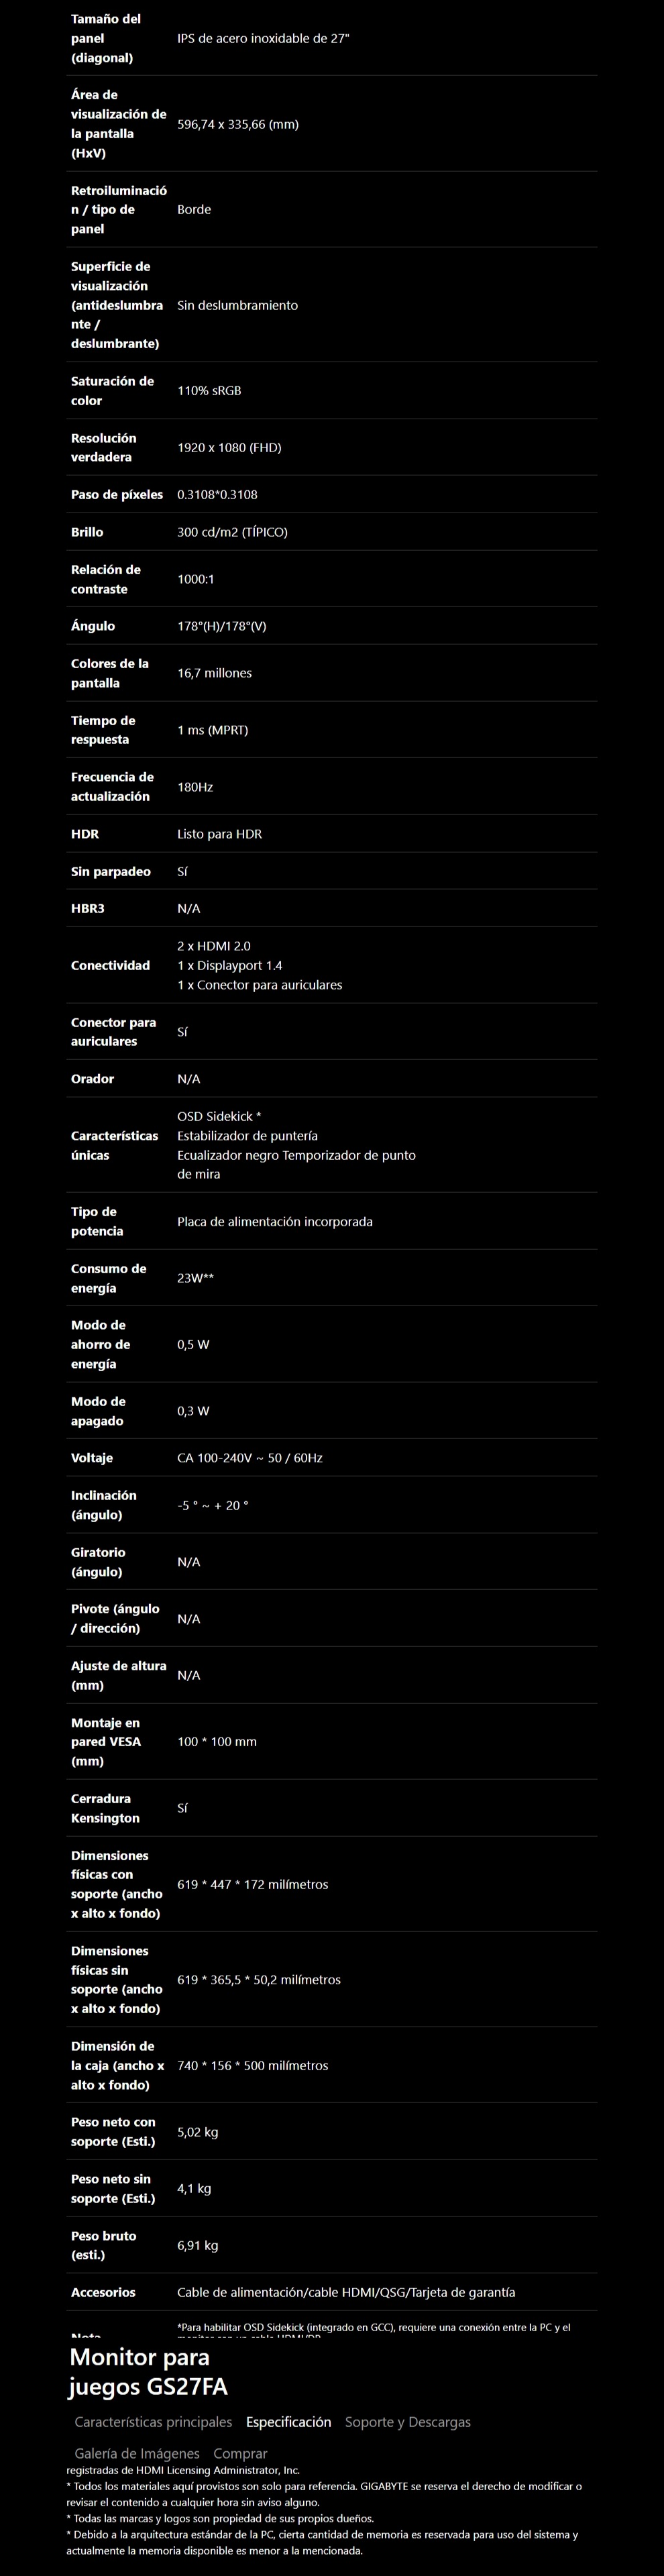Click the 110% sRGB value
Image resolution: width=664 pixels, height=2576 pixels.
(209, 390)
